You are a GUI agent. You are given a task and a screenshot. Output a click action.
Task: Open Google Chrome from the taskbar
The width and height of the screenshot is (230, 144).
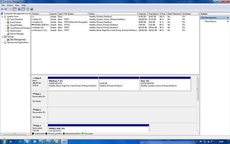(x=42, y=142)
